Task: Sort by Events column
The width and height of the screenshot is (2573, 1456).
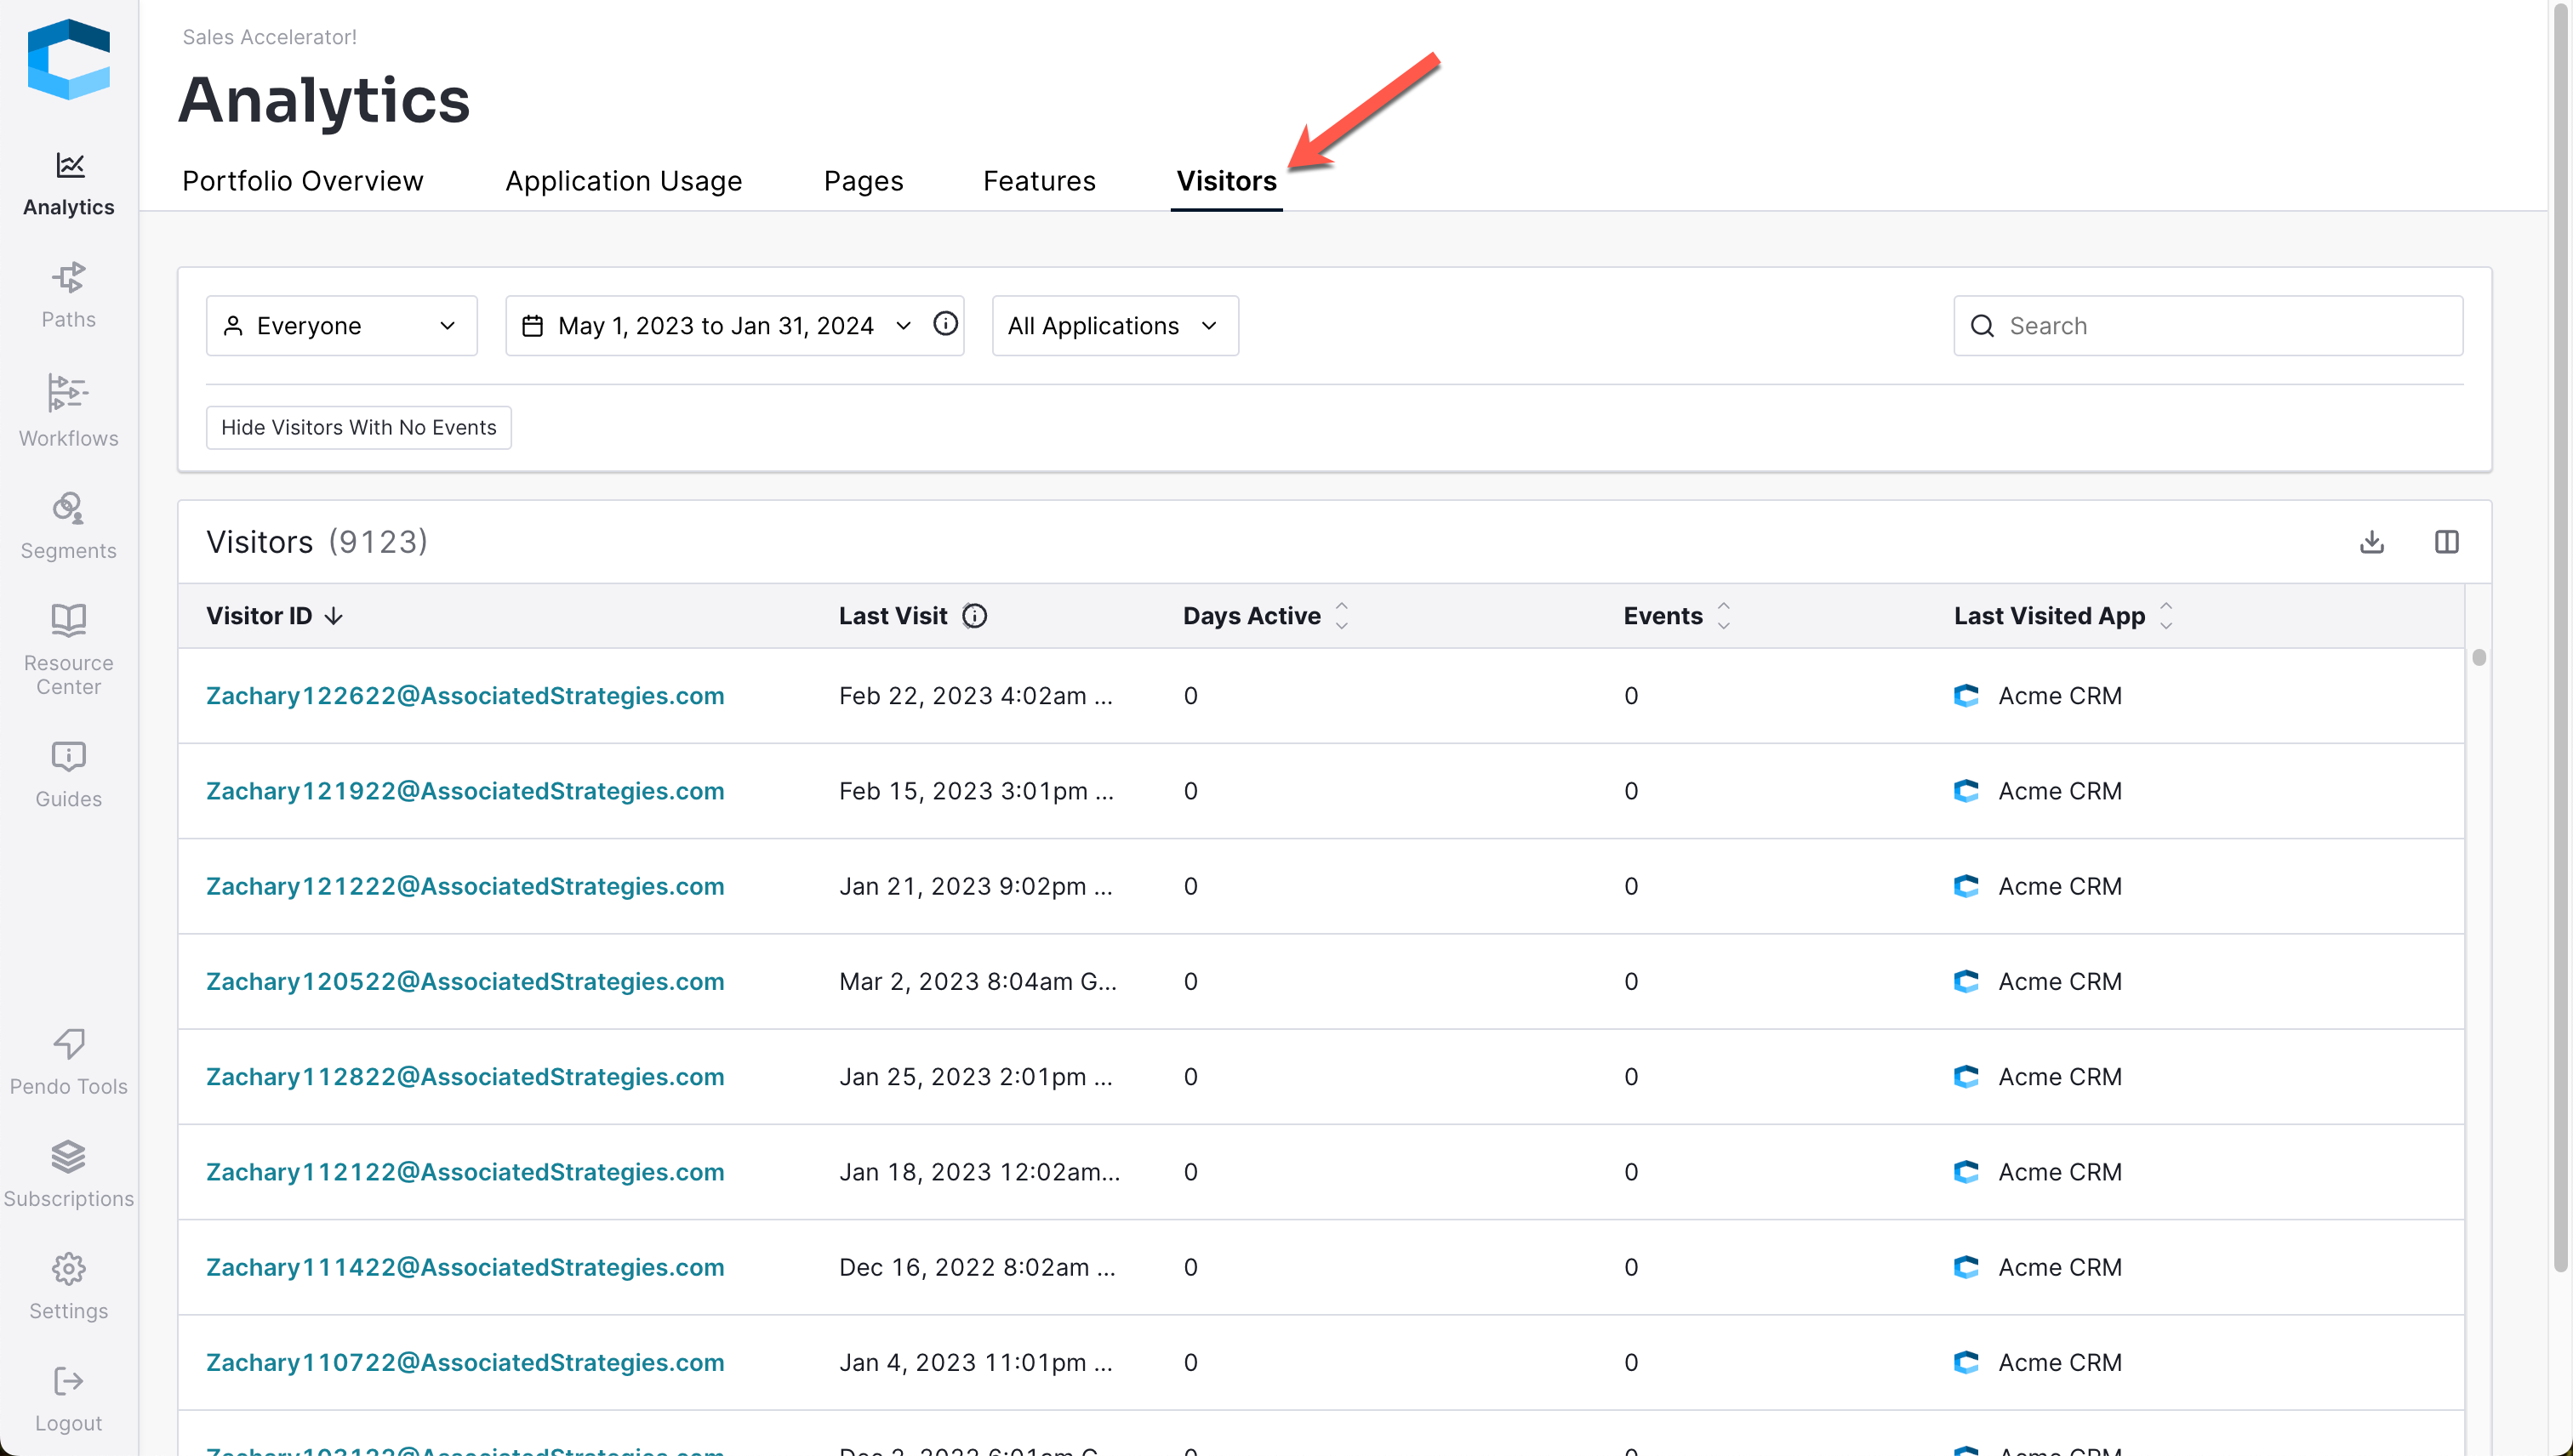Action: point(1724,616)
